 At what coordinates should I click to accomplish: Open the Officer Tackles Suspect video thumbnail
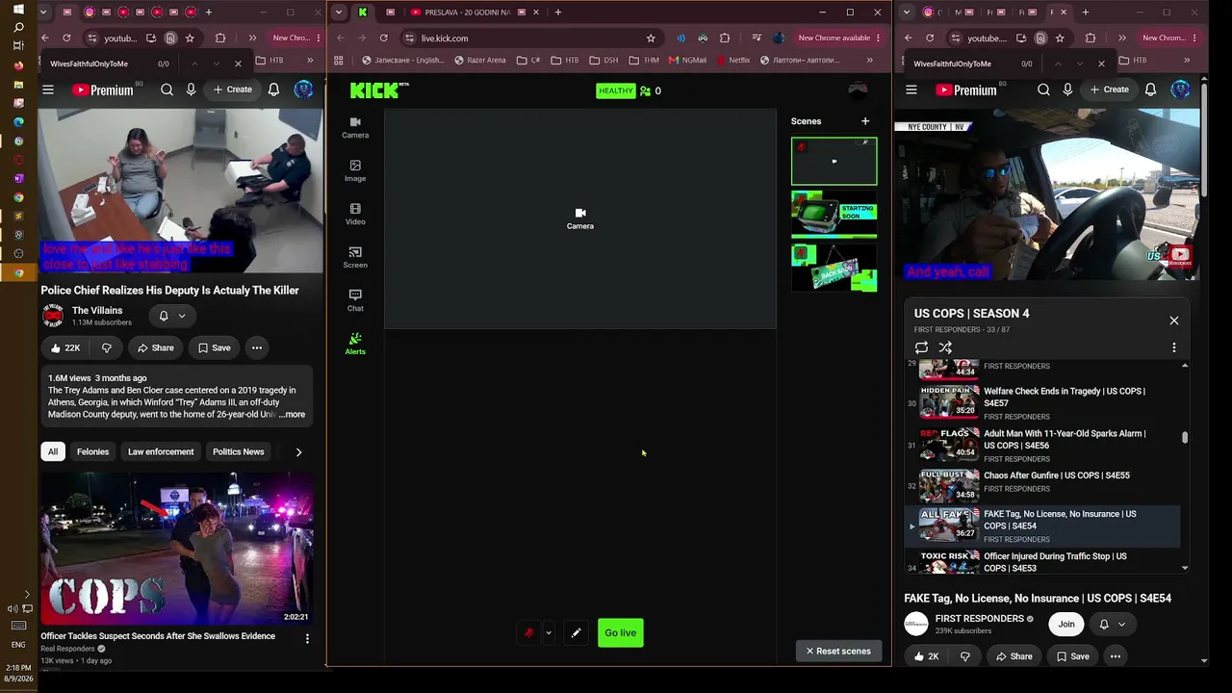[x=176, y=548]
